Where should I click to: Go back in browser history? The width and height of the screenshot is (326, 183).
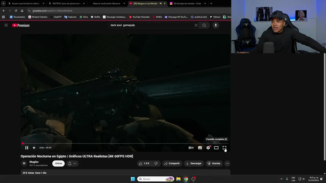(4, 11)
